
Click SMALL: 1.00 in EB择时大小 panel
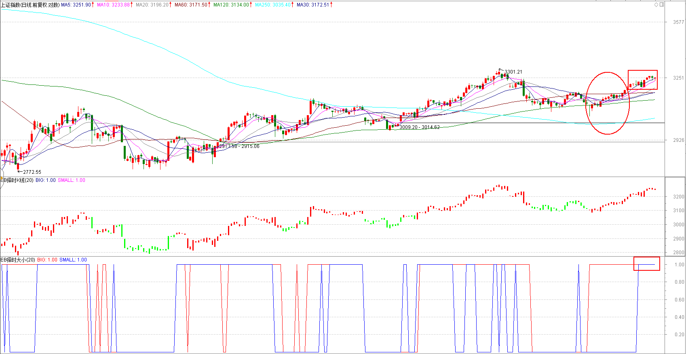73,260
